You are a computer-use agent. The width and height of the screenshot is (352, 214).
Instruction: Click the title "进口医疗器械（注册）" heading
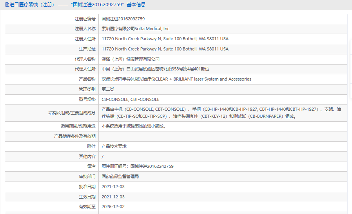tap(32, 5)
